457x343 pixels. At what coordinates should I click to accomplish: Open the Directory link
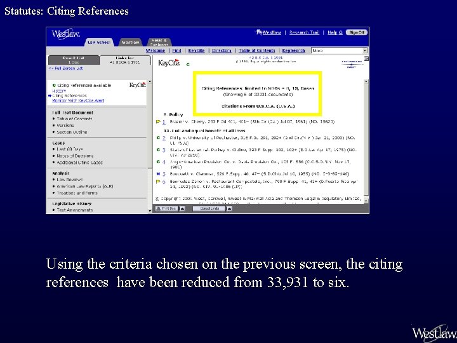(222, 50)
